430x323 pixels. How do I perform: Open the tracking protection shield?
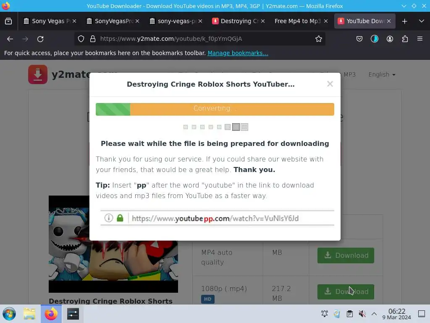pyautogui.click(x=81, y=39)
